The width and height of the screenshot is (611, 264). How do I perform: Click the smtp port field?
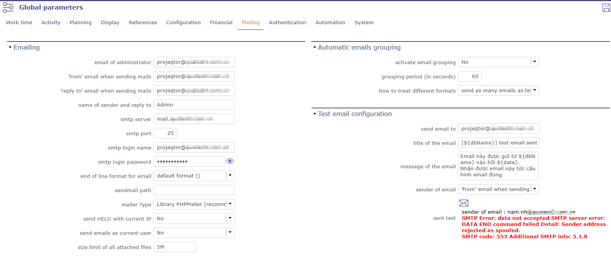point(165,133)
